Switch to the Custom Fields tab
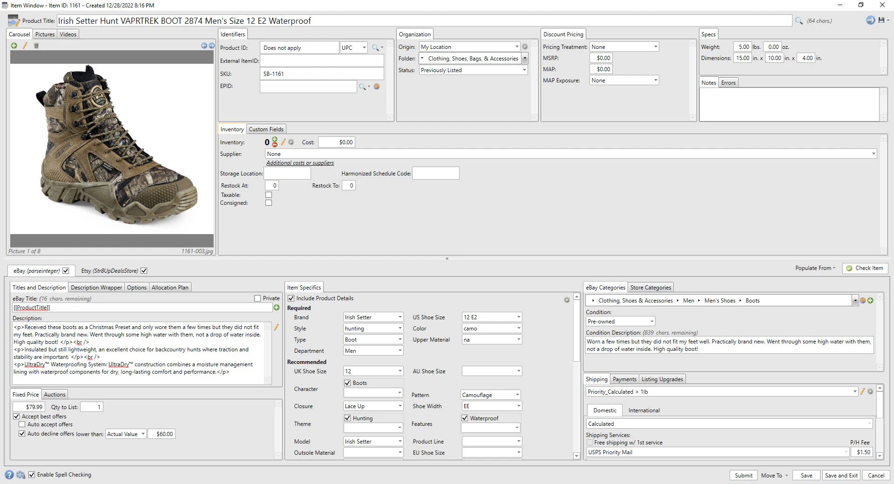894x484 pixels. coord(266,129)
